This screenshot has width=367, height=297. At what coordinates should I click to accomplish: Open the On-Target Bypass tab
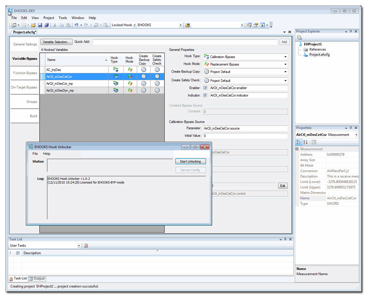[25, 87]
